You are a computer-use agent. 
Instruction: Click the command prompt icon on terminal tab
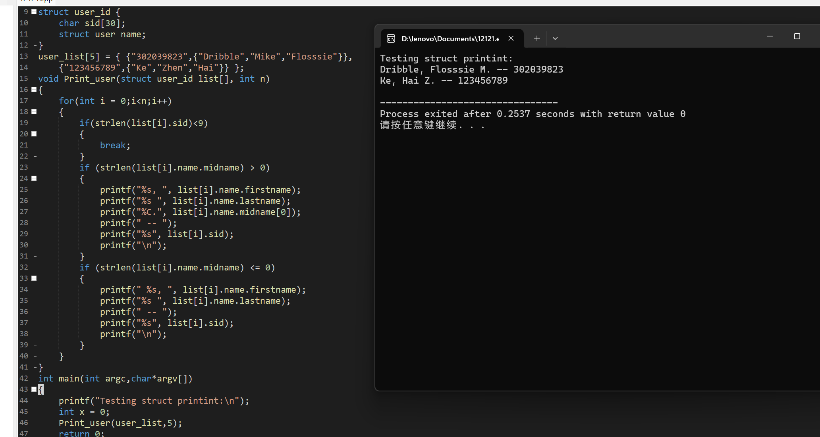click(391, 38)
